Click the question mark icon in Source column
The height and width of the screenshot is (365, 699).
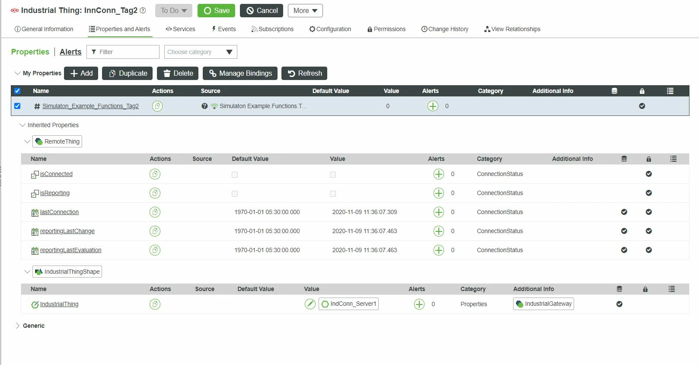pos(204,106)
